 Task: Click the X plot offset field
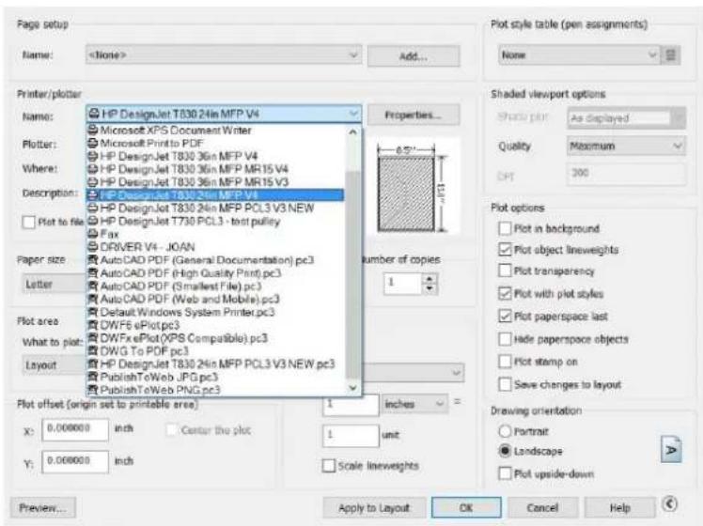click(75, 429)
